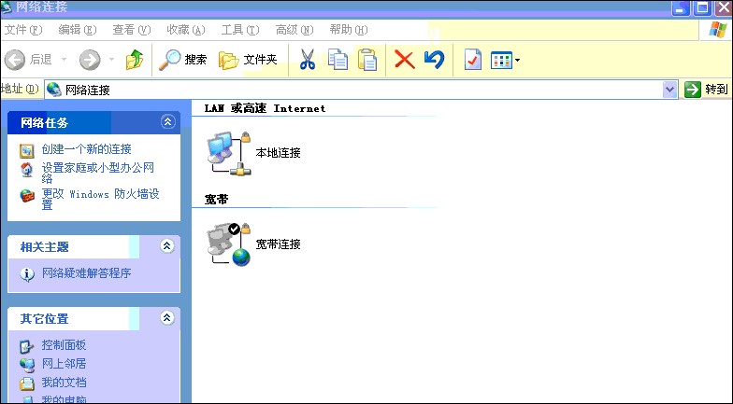Viewport: 733px width, 404px height.
Task: Collapse the 其它位置 panel
Action: click(167, 317)
